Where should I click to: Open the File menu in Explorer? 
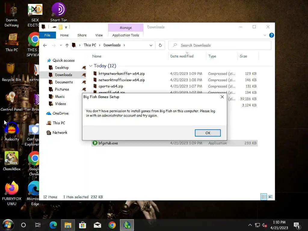[x=47, y=35]
